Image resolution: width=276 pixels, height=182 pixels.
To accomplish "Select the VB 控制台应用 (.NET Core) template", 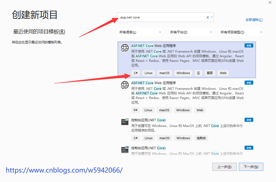I will click(x=187, y=151).
